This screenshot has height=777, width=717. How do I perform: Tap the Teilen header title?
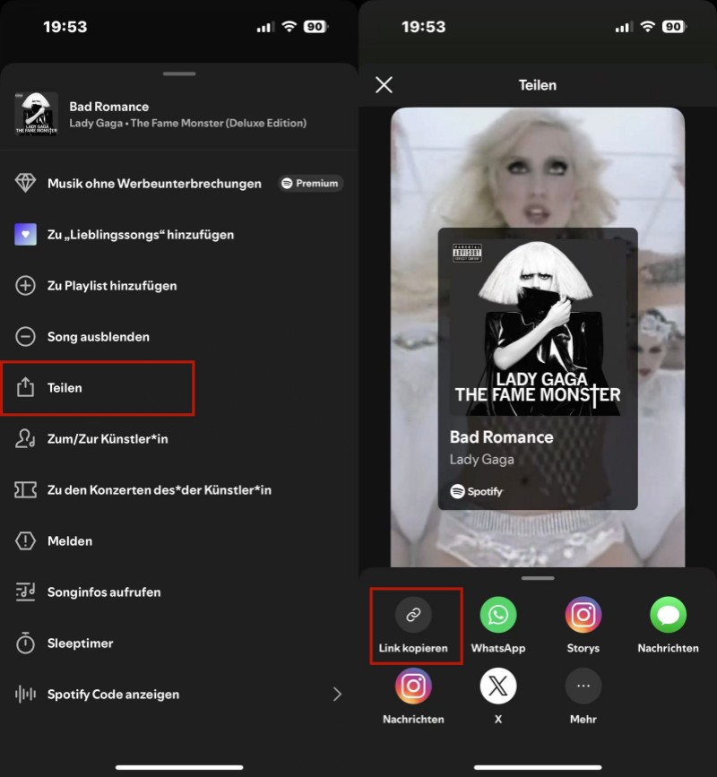(538, 85)
